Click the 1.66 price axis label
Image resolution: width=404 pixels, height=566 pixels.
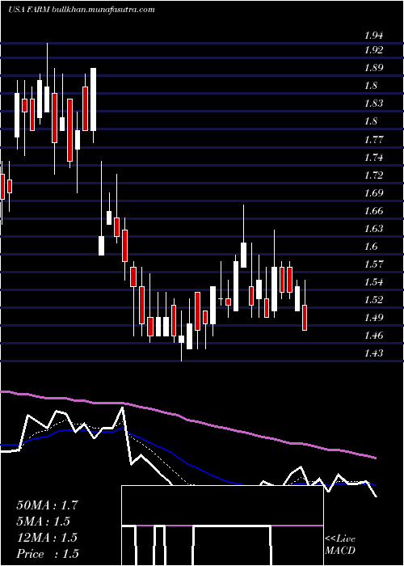click(373, 211)
